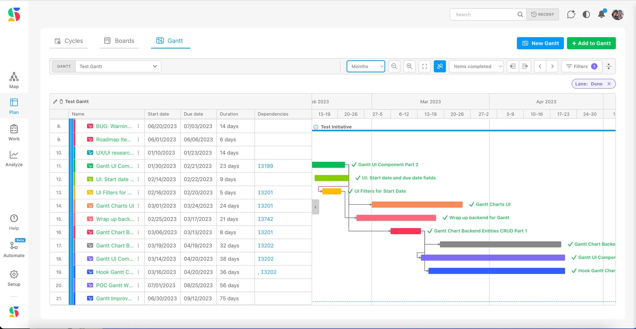The width and height of the screenshot is (636, 329).
Task: Zoom out on the Gantt timeline
Action: click(394, 66)
